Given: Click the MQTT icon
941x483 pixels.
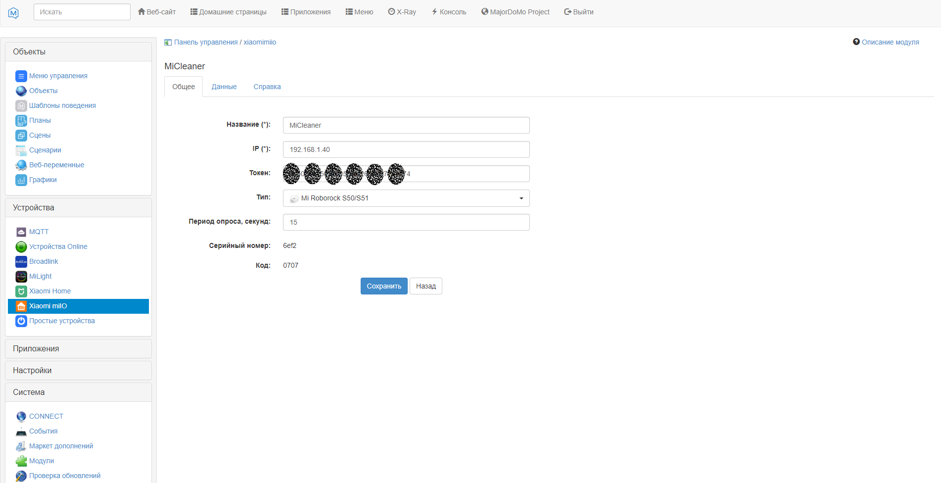Looking at the screenshot, I should (x=21, y=232).
